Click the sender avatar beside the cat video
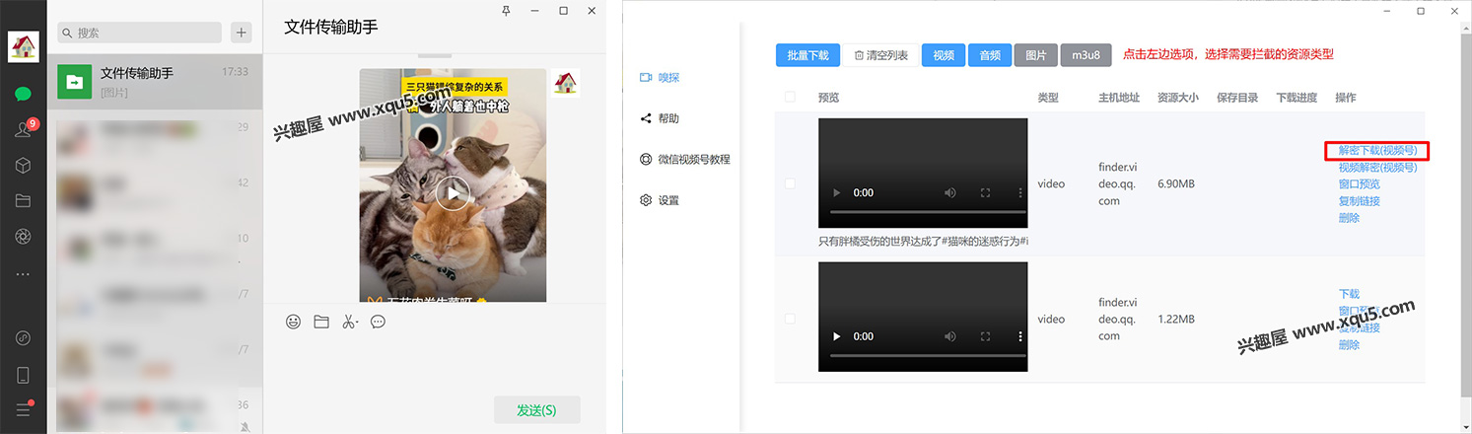This screenshot has height=434, width=1472. click(566, 82)
